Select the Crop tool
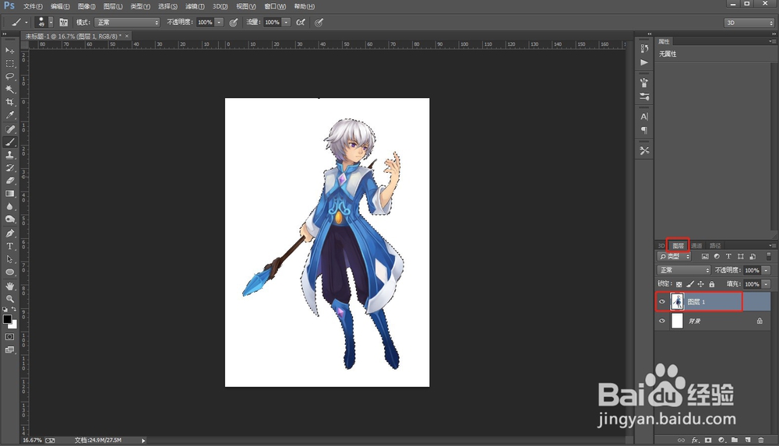Image resolution: width=779 pixels, height=446 pixels. (9, 102)
